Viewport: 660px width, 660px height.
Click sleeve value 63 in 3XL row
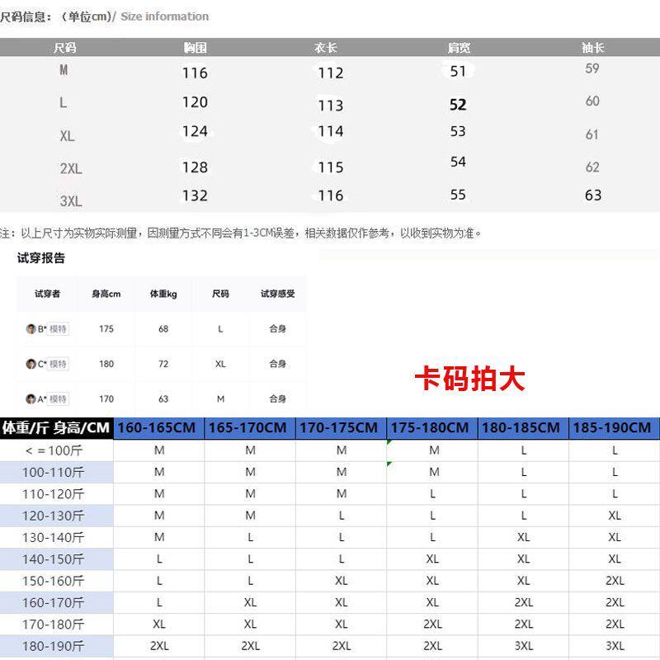593,196
